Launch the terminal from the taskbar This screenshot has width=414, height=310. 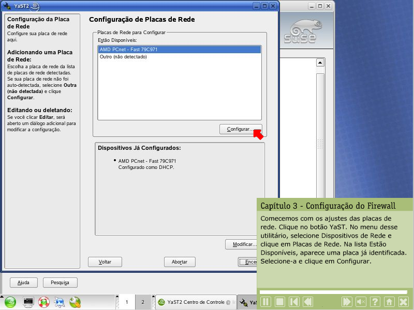tap(28, 302)
